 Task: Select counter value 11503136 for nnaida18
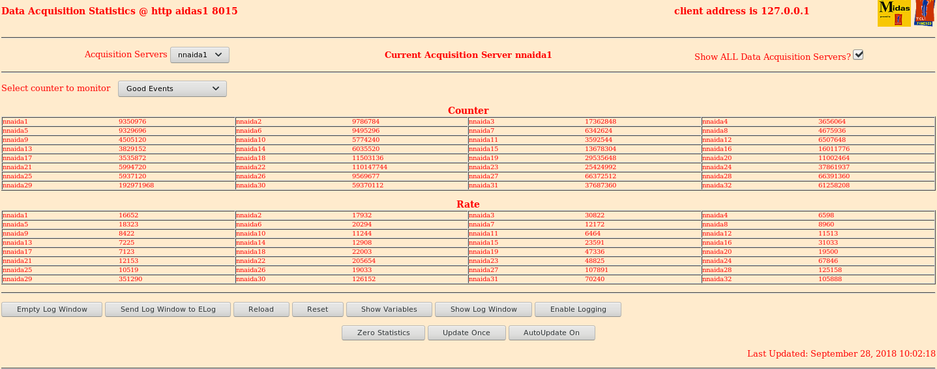pyautogui.click(x=368, y=158)
